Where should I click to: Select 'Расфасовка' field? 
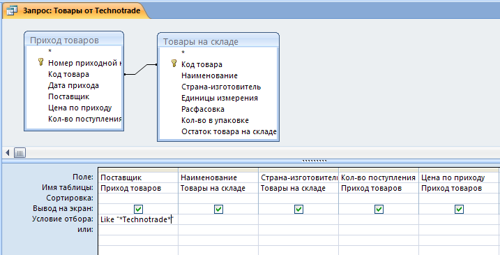(203, 109)
